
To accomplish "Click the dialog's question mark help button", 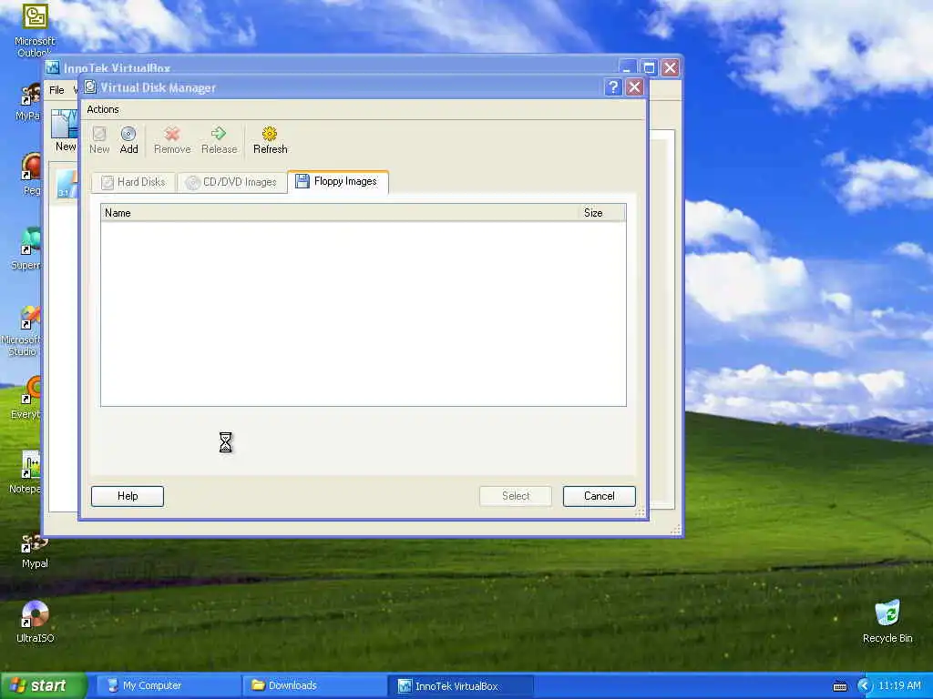I will point(613,87).
